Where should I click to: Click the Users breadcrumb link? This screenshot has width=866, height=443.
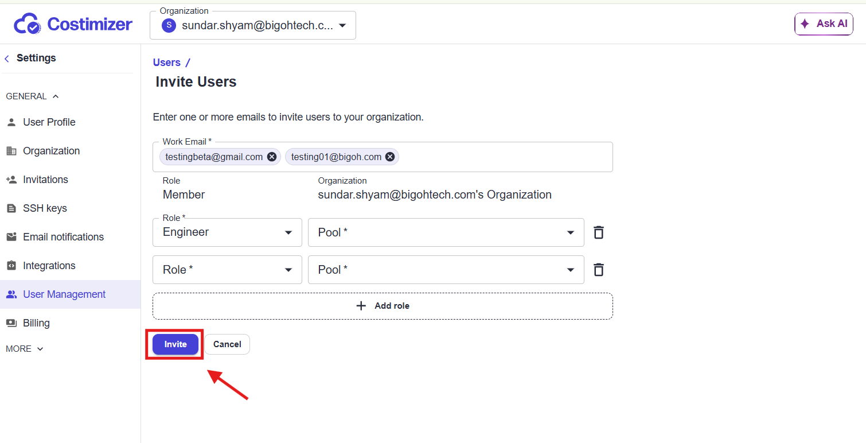(167, 63)
